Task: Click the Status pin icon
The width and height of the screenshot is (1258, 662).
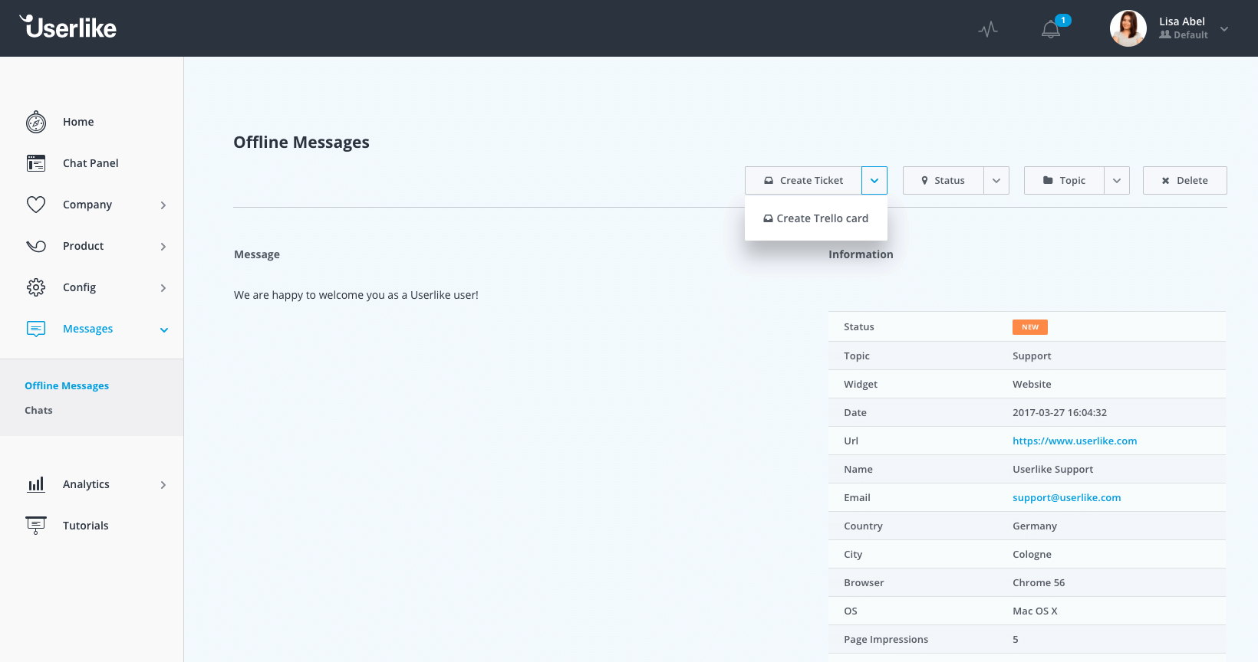Action: (924, 181)
